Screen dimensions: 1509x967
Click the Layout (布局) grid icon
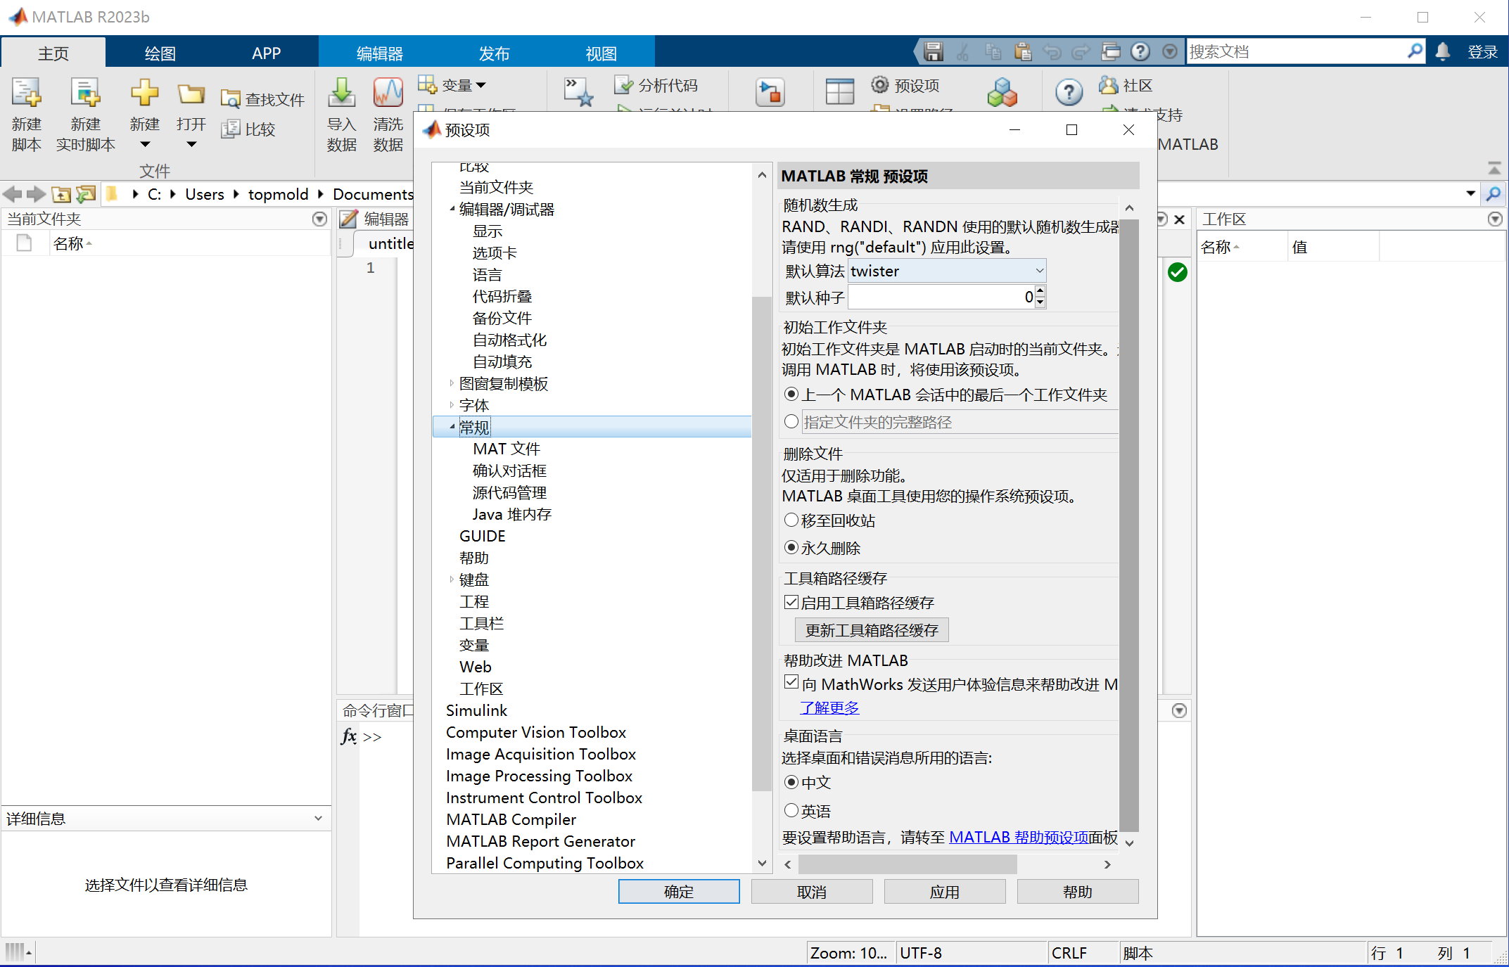839,92
